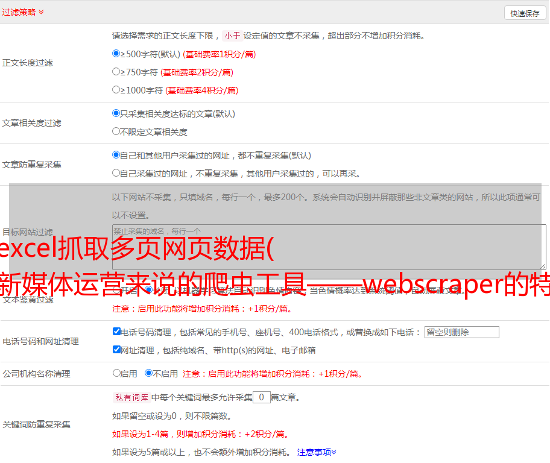550x463 pixels.
Task: Click the 基础费率4积分/篇 red note
Action: pyautogui.click(x=201, y=90)
